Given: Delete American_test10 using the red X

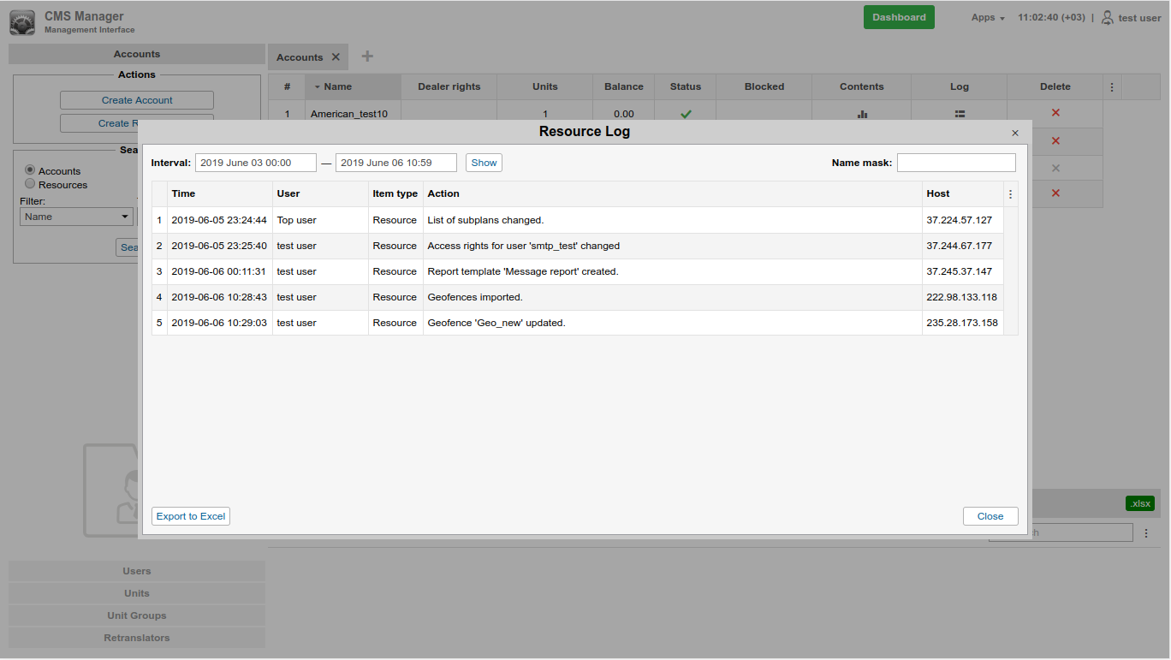Looking at the screenshot, I should point(1055,112).
